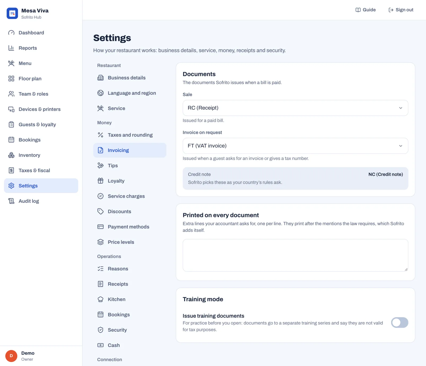Open the Sale document dropdown
This screenshot has height=366, width=426.
[x=295, y=108]
